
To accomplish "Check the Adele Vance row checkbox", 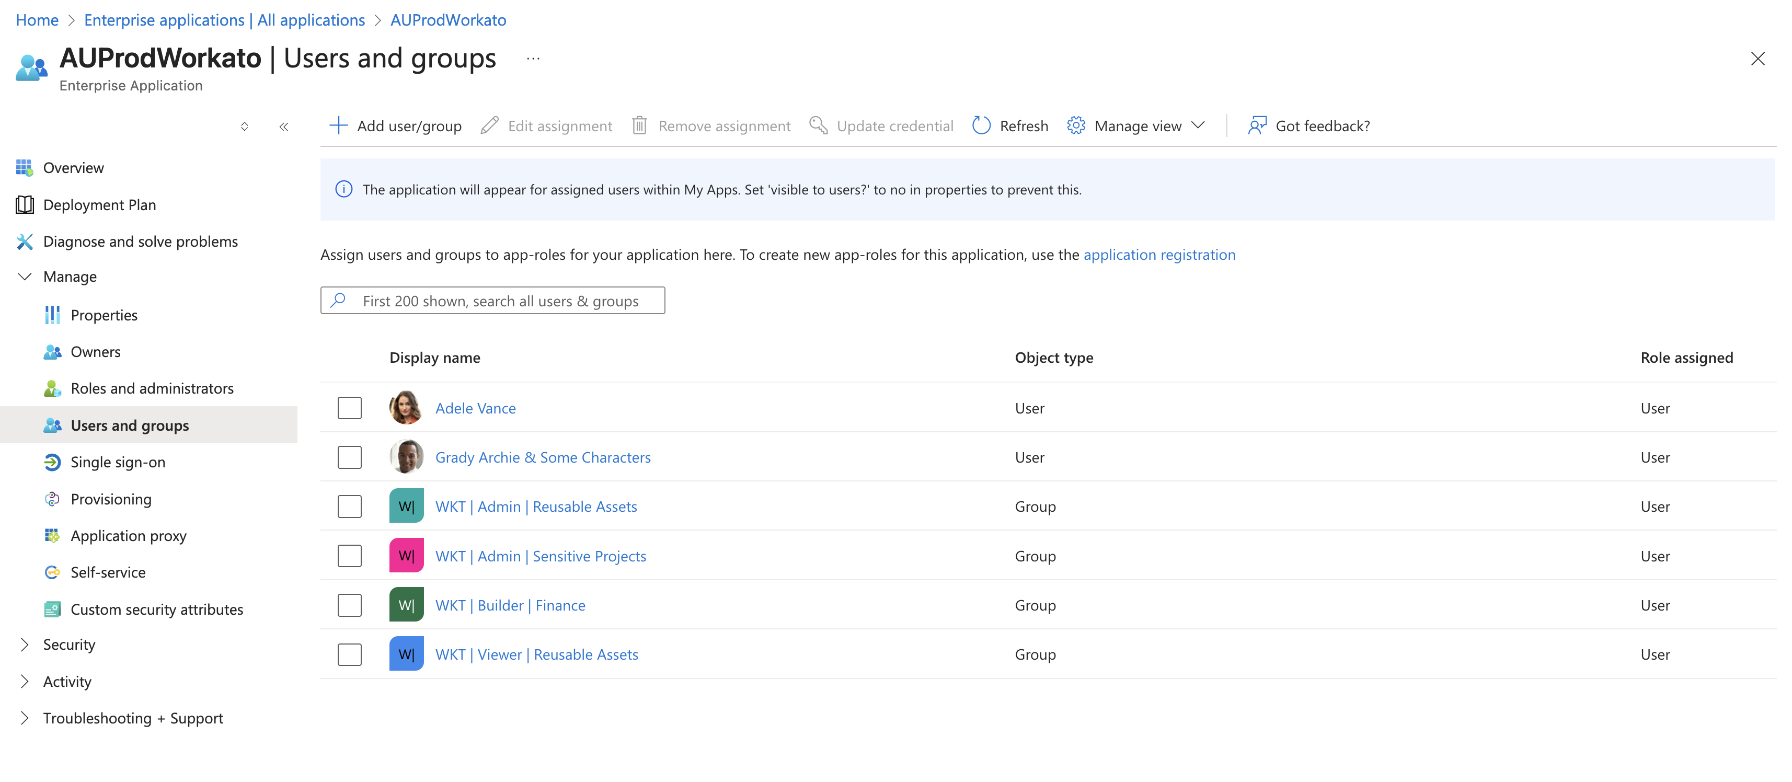I will tap(349, 408).
